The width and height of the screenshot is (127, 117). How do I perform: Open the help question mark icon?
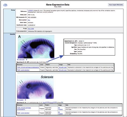pyautogui.click(x=5, y=5)
